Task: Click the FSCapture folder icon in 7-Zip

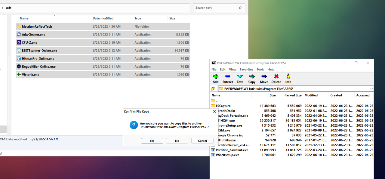Action: tap(213, 106)
